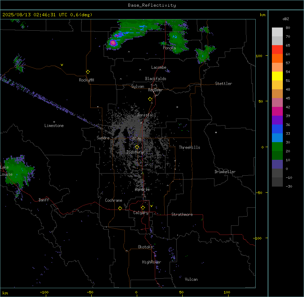Screen dimensions: 304x297
Task: Click the yellow diamond marker beside RockyMH
Action: click(88, 72)
